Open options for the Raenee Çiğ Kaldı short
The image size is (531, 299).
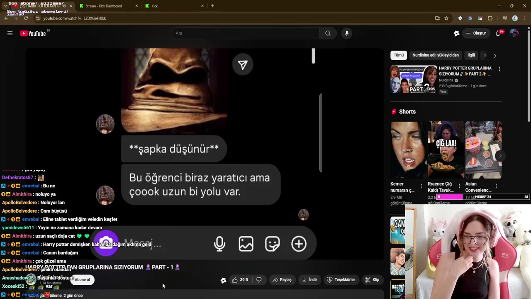pos(459,186)
